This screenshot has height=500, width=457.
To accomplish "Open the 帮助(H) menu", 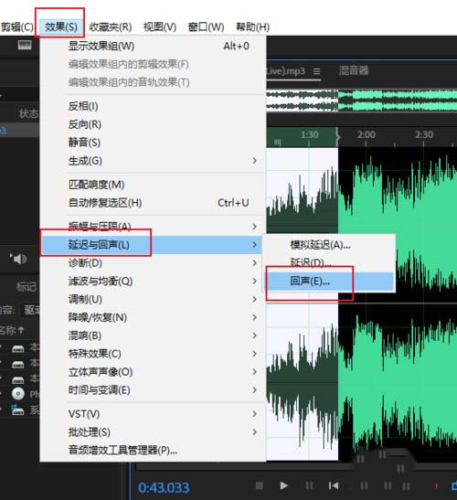I will click(252, 27).
